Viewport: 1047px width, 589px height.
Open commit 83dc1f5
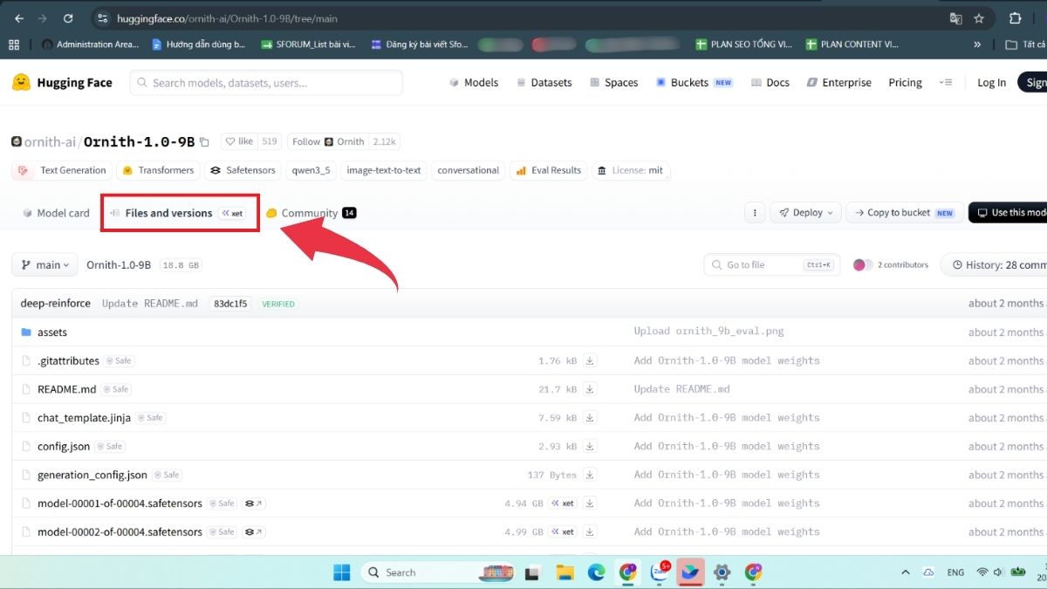click(230, 304)
